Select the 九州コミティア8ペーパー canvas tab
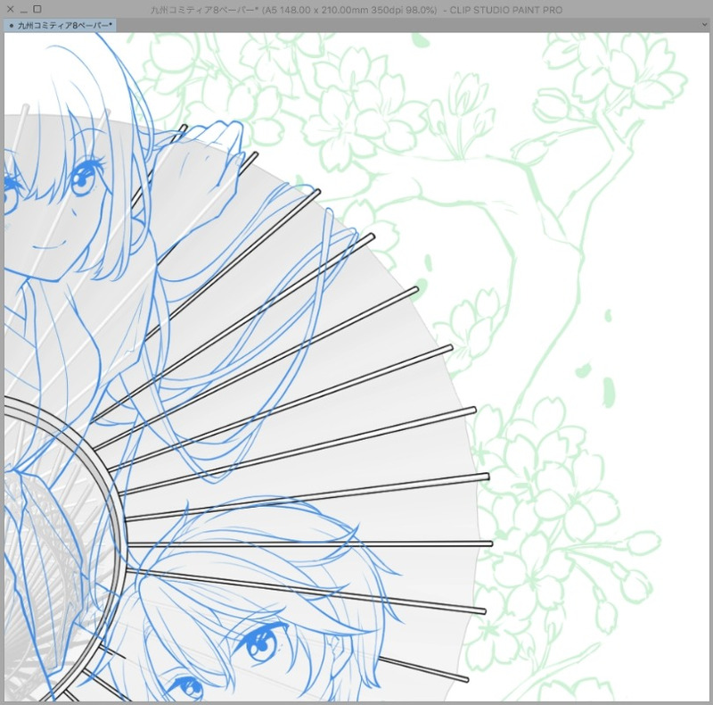The height and width of the screenshot is (705, 713). tap(60, 26)
